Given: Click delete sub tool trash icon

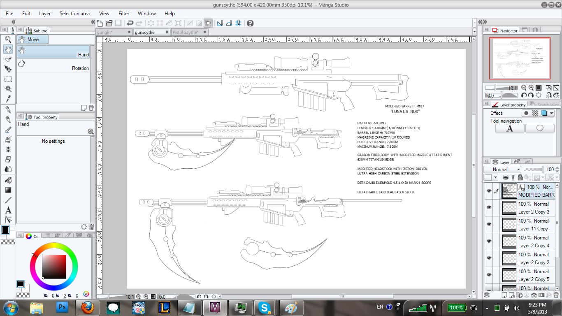Looking at the screenshot, I should [x=91, y=108].
